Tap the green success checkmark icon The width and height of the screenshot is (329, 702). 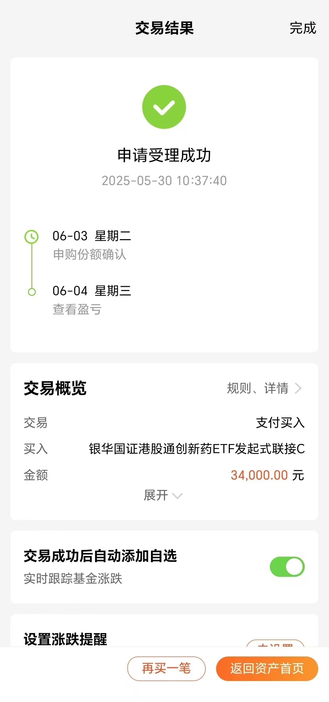(164, 107)
